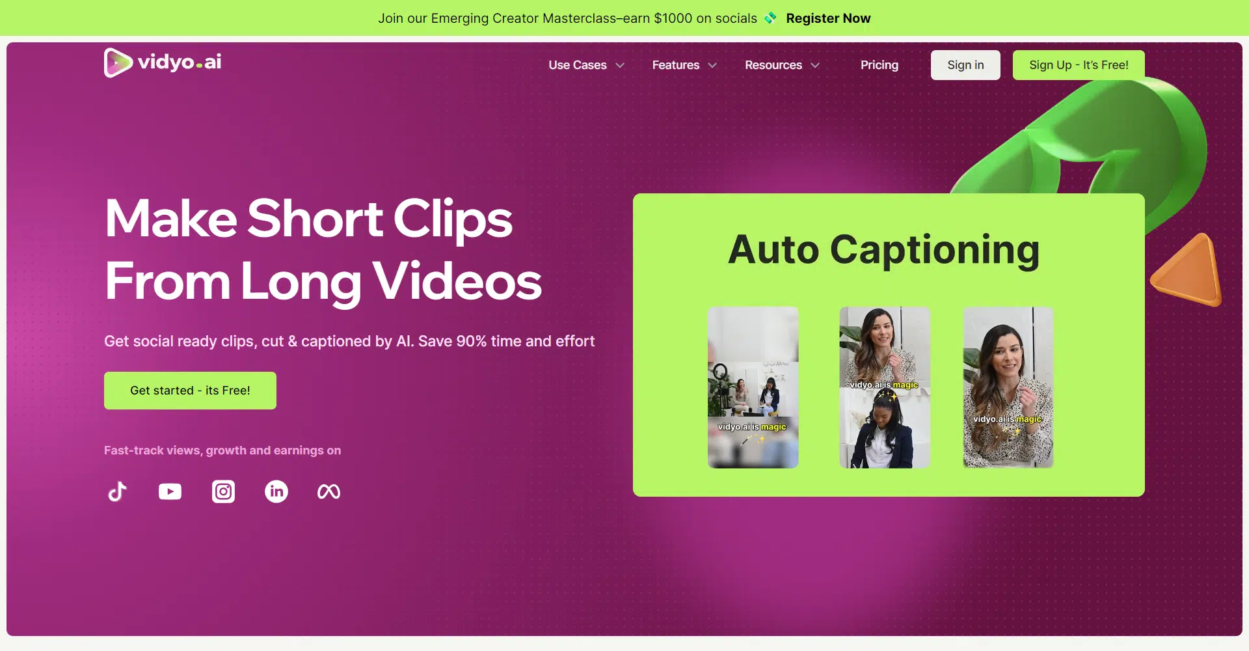Click the orange triangle play graphic
1249x651 pixels.
pos(1189,272)
